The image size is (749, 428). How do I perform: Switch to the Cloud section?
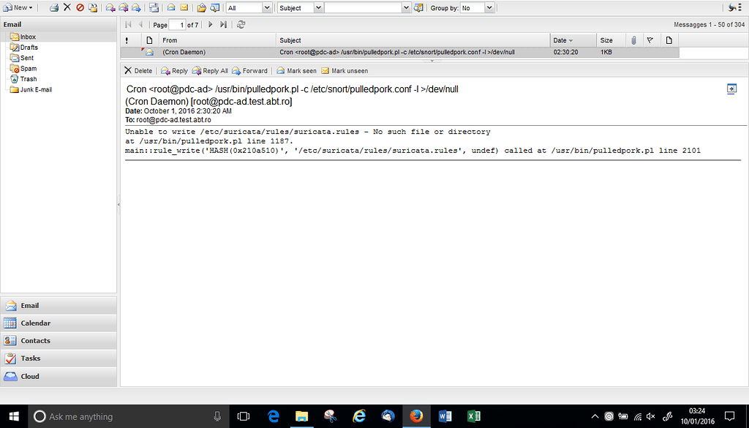[59, 376]
